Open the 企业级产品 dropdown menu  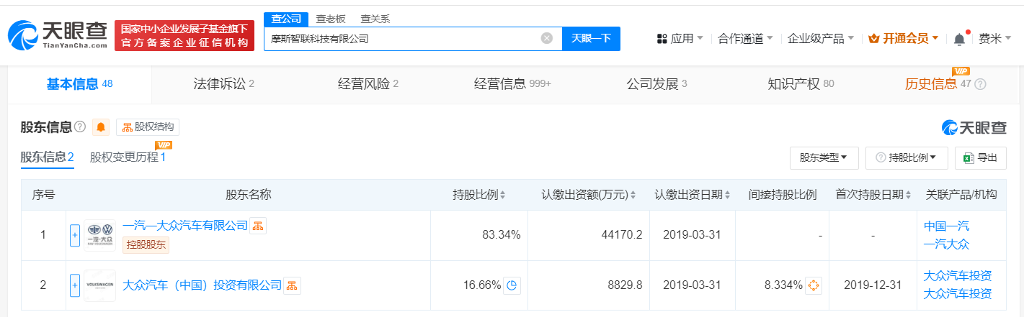tap(821, 39)
